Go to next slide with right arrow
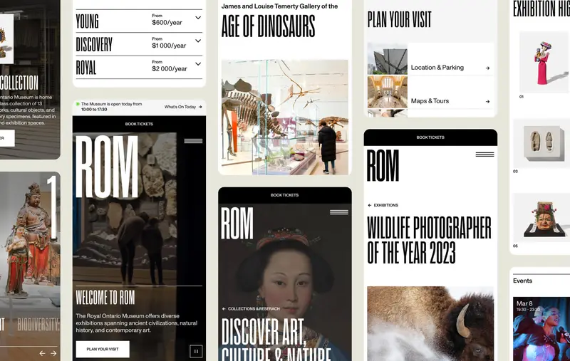Image resolution: width=570 pixels, height=361 pixels. 53,353
